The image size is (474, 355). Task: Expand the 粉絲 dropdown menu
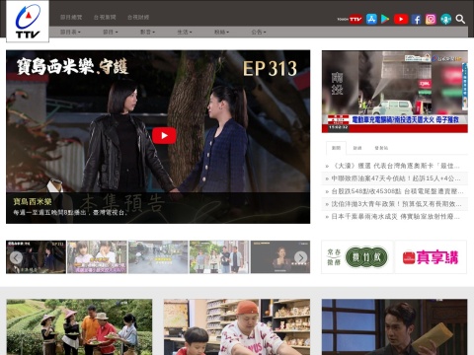point(221,32)
